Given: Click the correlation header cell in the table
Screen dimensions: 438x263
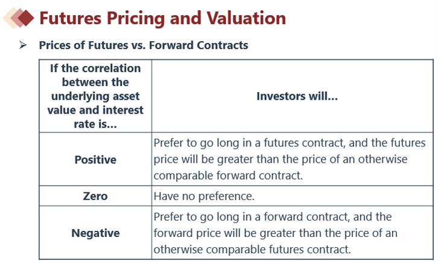Looking at the screenshot, I should [x=95, y=96].
